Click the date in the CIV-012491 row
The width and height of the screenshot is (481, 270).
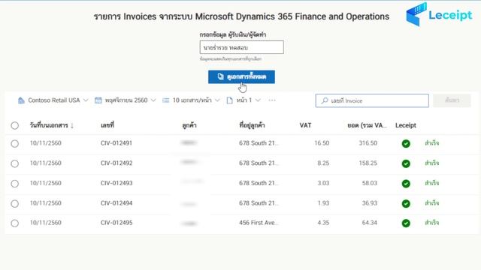point(45,143)
